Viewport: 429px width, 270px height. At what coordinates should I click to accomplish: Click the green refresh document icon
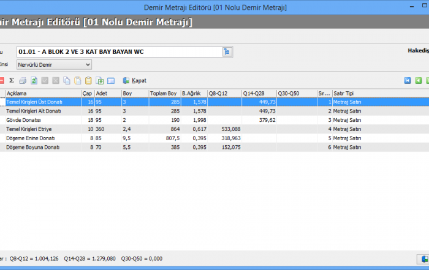click(34, 80)
